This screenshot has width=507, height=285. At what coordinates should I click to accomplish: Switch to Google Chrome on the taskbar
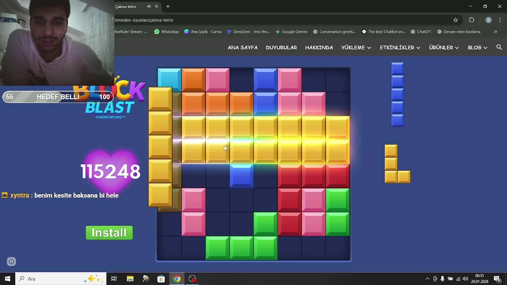(177, 279)
